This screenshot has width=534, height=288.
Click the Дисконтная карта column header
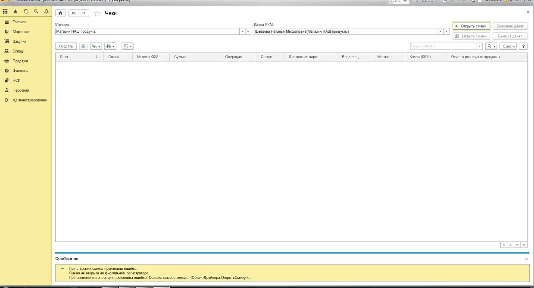pos(311,57)
